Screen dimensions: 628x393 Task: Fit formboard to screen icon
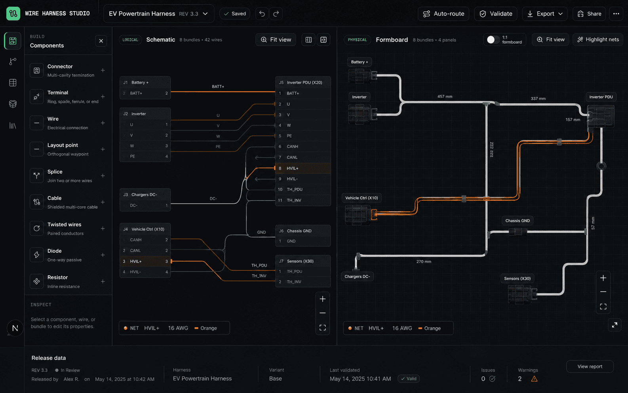coord(603,307)
